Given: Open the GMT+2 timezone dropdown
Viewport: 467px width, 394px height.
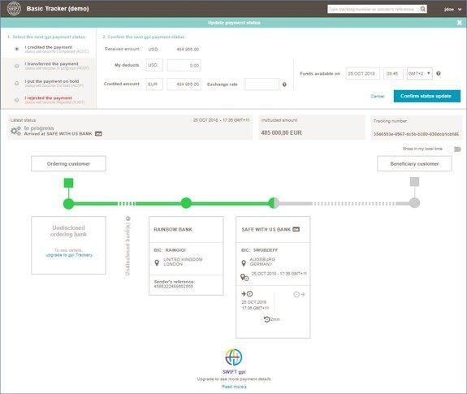Looking at the screenshot, I should [x=420, y=73].
